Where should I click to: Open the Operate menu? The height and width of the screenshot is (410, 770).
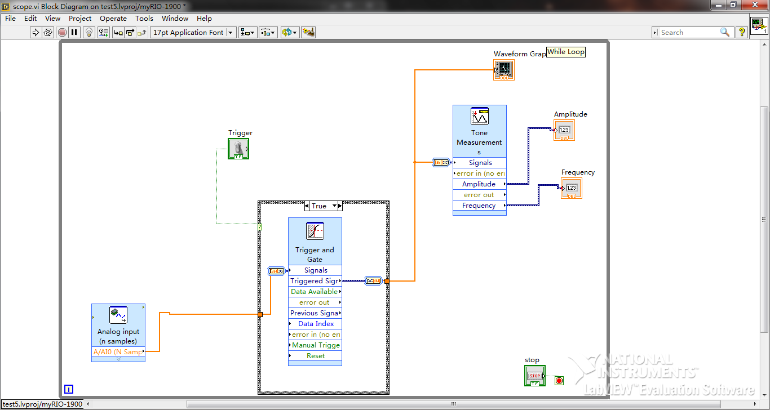coord(113,19)
